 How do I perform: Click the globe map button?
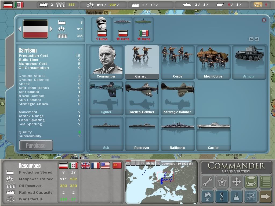208,196
